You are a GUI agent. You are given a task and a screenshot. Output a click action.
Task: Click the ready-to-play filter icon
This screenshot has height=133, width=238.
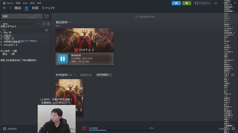click(48, 24)
